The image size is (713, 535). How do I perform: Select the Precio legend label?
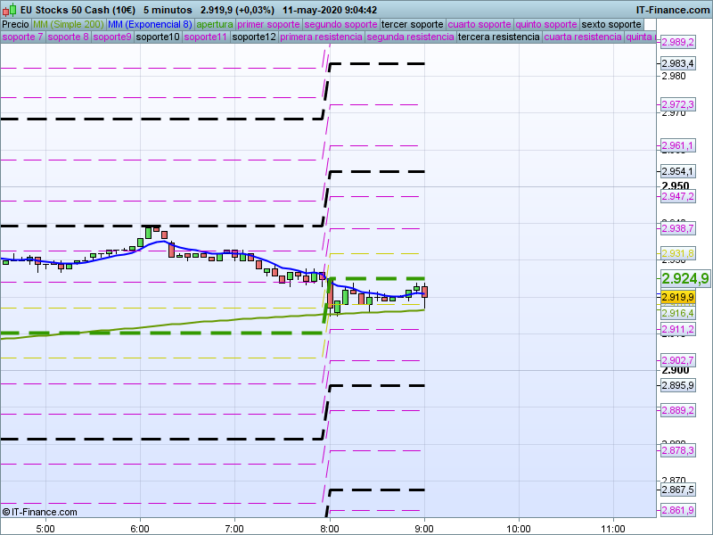15,24
